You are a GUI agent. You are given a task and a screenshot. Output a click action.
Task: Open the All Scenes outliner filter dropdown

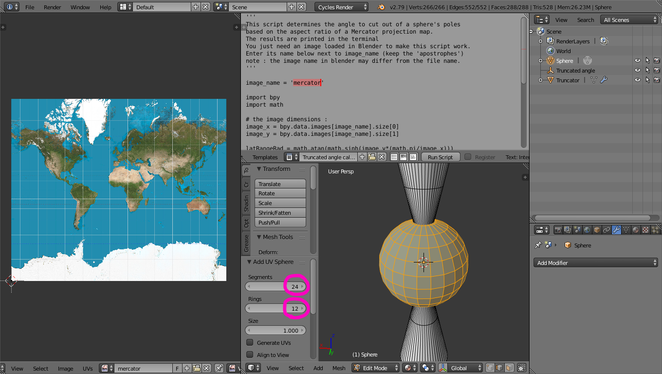(x=630, y=20)
